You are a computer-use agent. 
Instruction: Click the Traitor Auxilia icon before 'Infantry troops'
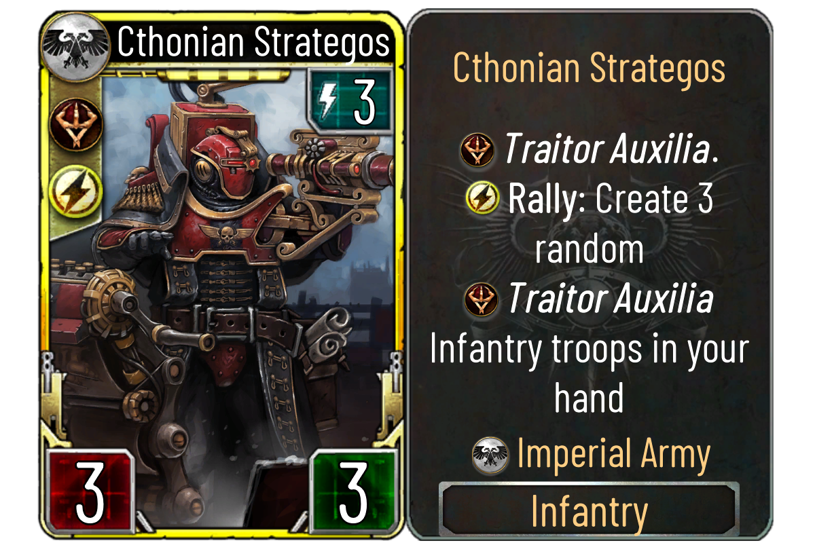coord(481,299)
